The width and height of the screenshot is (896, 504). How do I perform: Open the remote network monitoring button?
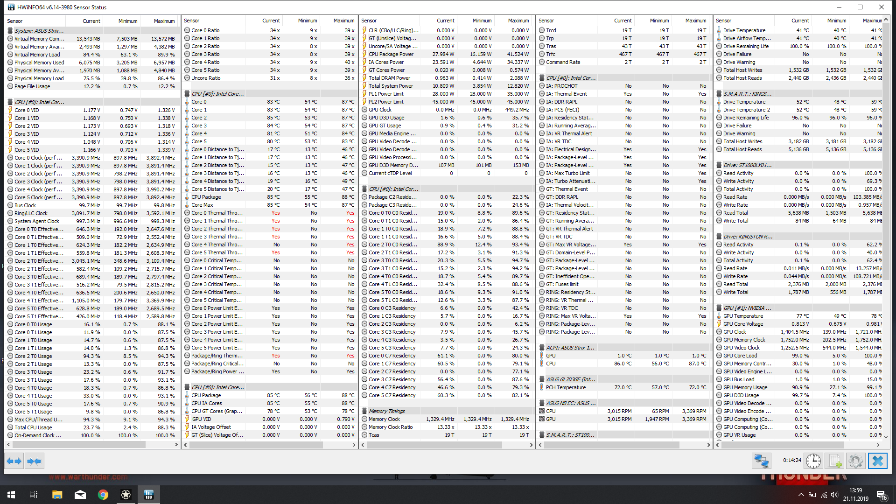coord(761,461)
